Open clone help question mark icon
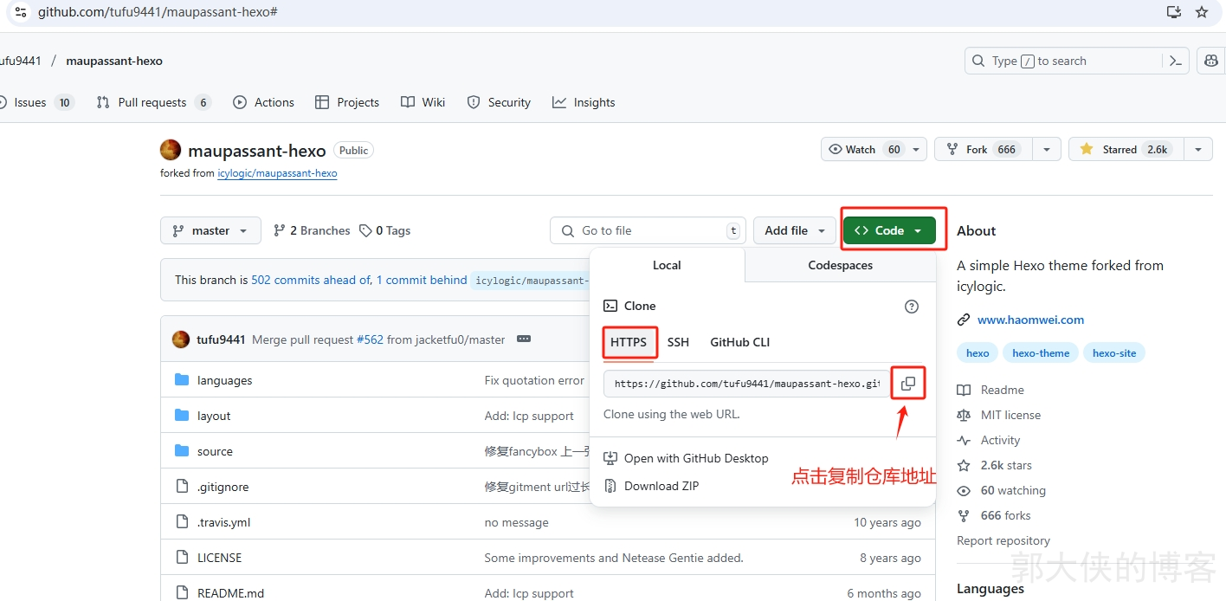The width and height of the screenshot is (1226, 601). pos(911,307)
